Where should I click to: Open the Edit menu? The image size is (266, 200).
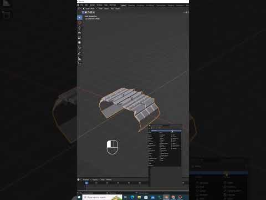[86, 5]
